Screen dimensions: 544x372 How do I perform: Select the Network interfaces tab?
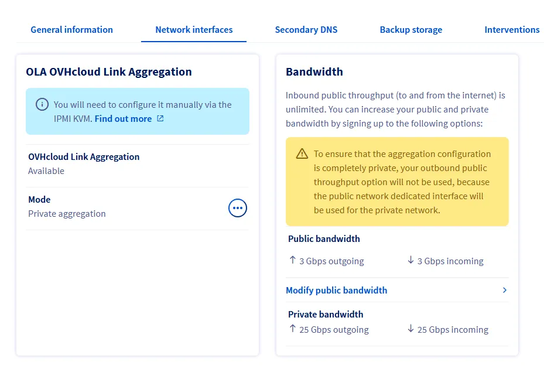pos(194,30)
